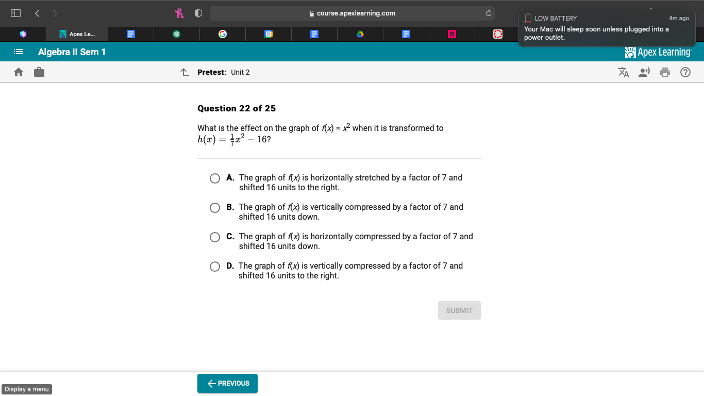Open the course hamburger menu
The height and width of the screenshot is (396, 704).
pos(19,52)
